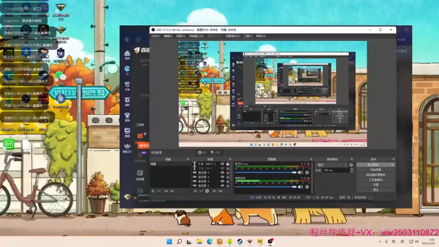Open source properties gear in the sources toolbar
439x247 pixels.
[x=207, y=191]
